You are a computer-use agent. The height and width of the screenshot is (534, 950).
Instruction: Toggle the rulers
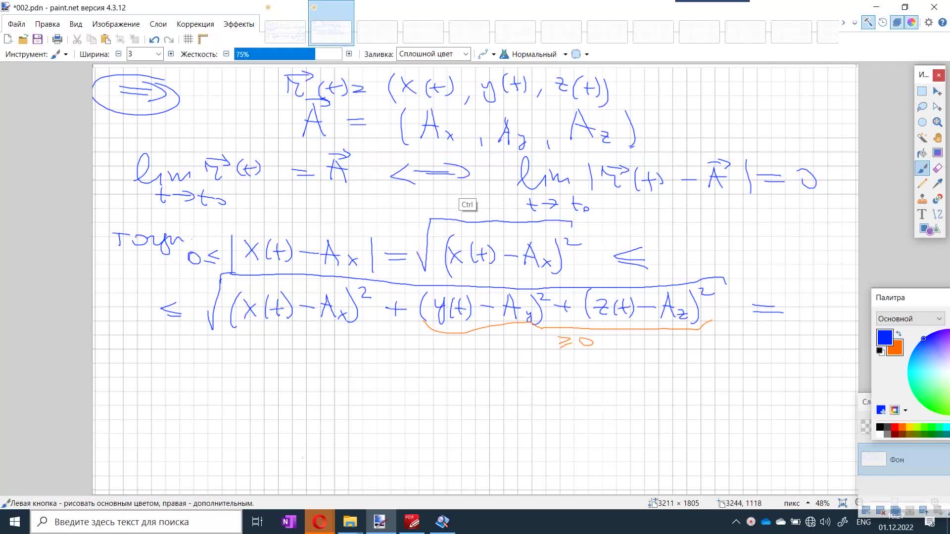tap(202, 39)
